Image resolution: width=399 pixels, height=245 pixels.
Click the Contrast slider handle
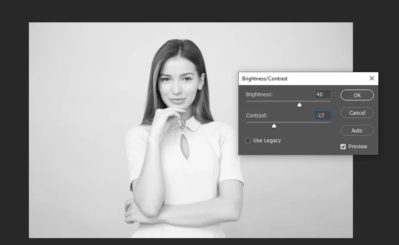pos(274,126)
